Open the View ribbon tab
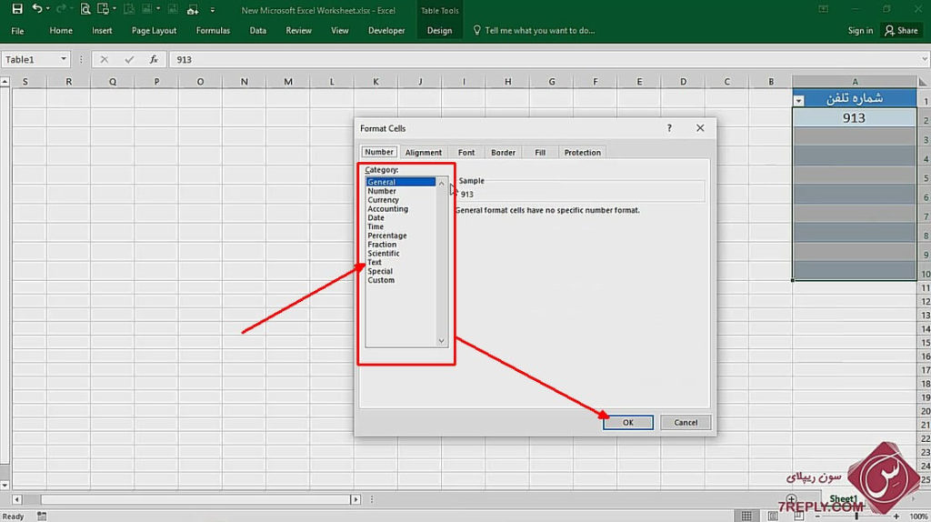Image resolution: width=931 pixels, height=522 pixels. (x=340, y=30)
